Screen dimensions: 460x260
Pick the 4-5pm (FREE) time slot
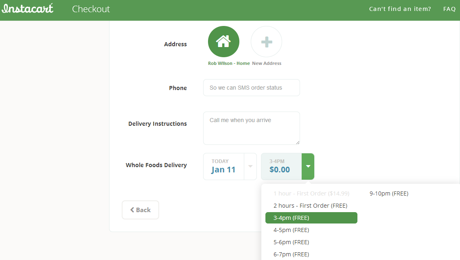[291, 230]
